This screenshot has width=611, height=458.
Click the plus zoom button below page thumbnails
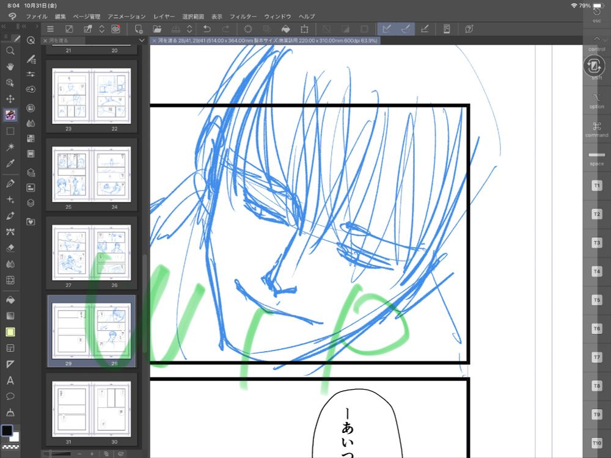coord(92,454)
